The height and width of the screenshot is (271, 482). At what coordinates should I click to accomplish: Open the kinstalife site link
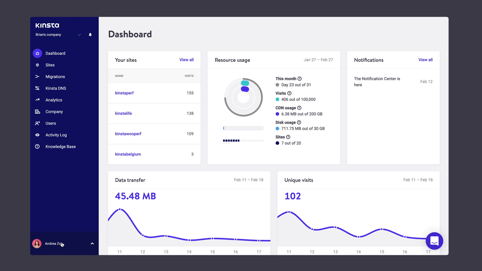coord(124,113)
